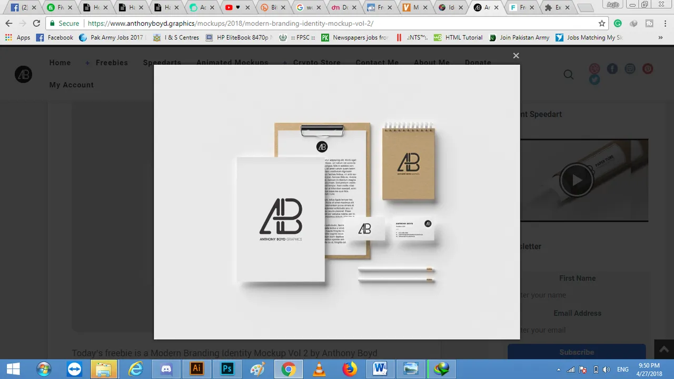Click the system tray volume icon
This screenshot has height=379, width=674.
[x=606, y=370]
